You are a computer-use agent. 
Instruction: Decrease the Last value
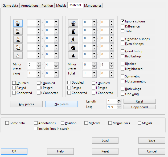pyautogui.click(x=119, y=108)
